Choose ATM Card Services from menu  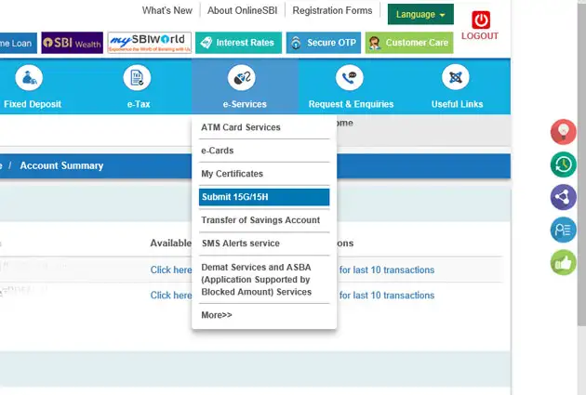tap(241, 127)
